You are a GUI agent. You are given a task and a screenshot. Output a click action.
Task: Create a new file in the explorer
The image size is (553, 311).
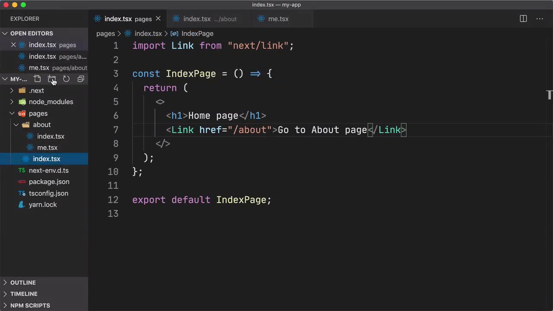37,79
